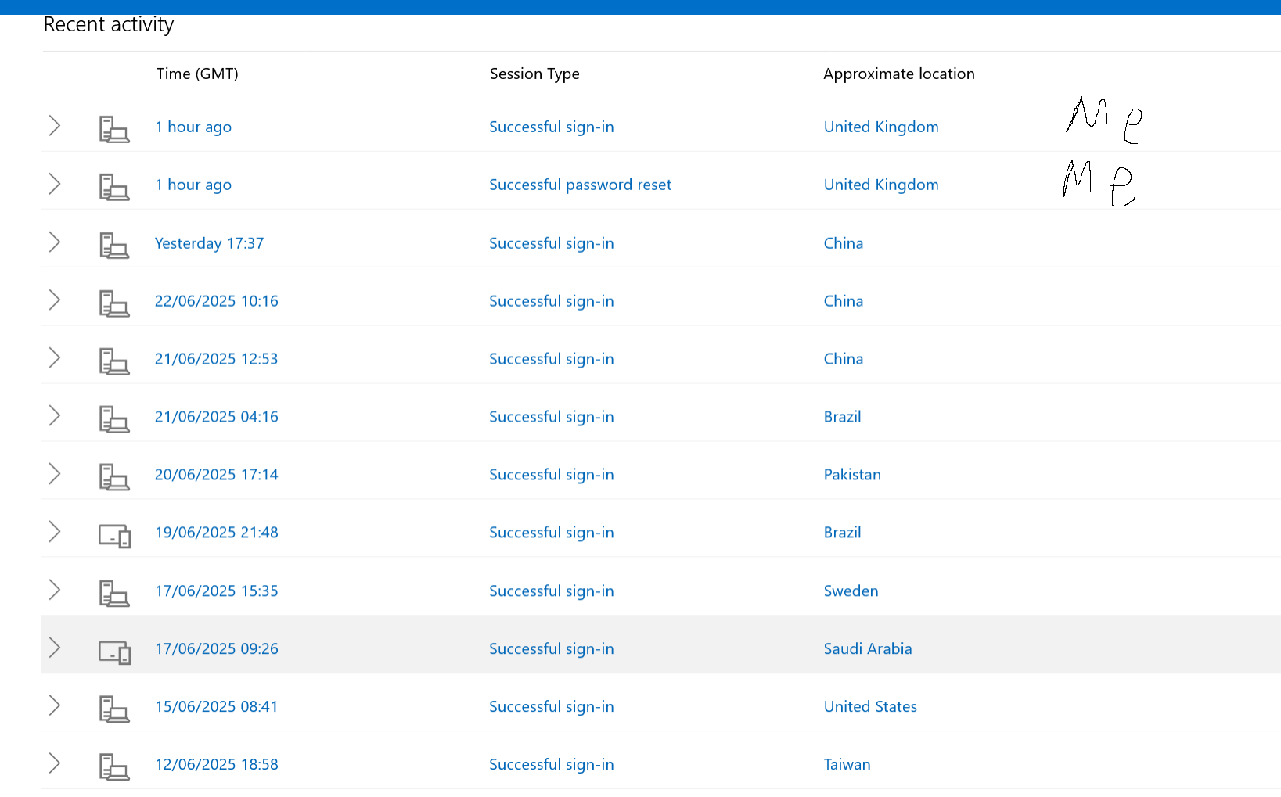Click the Recent activity heading
1281x797 pixels.
tap(109, 25)
